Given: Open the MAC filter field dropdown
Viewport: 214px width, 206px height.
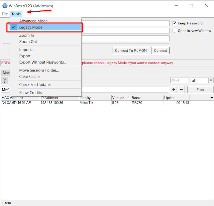Looking at the screenshot, I should point(5,90).
